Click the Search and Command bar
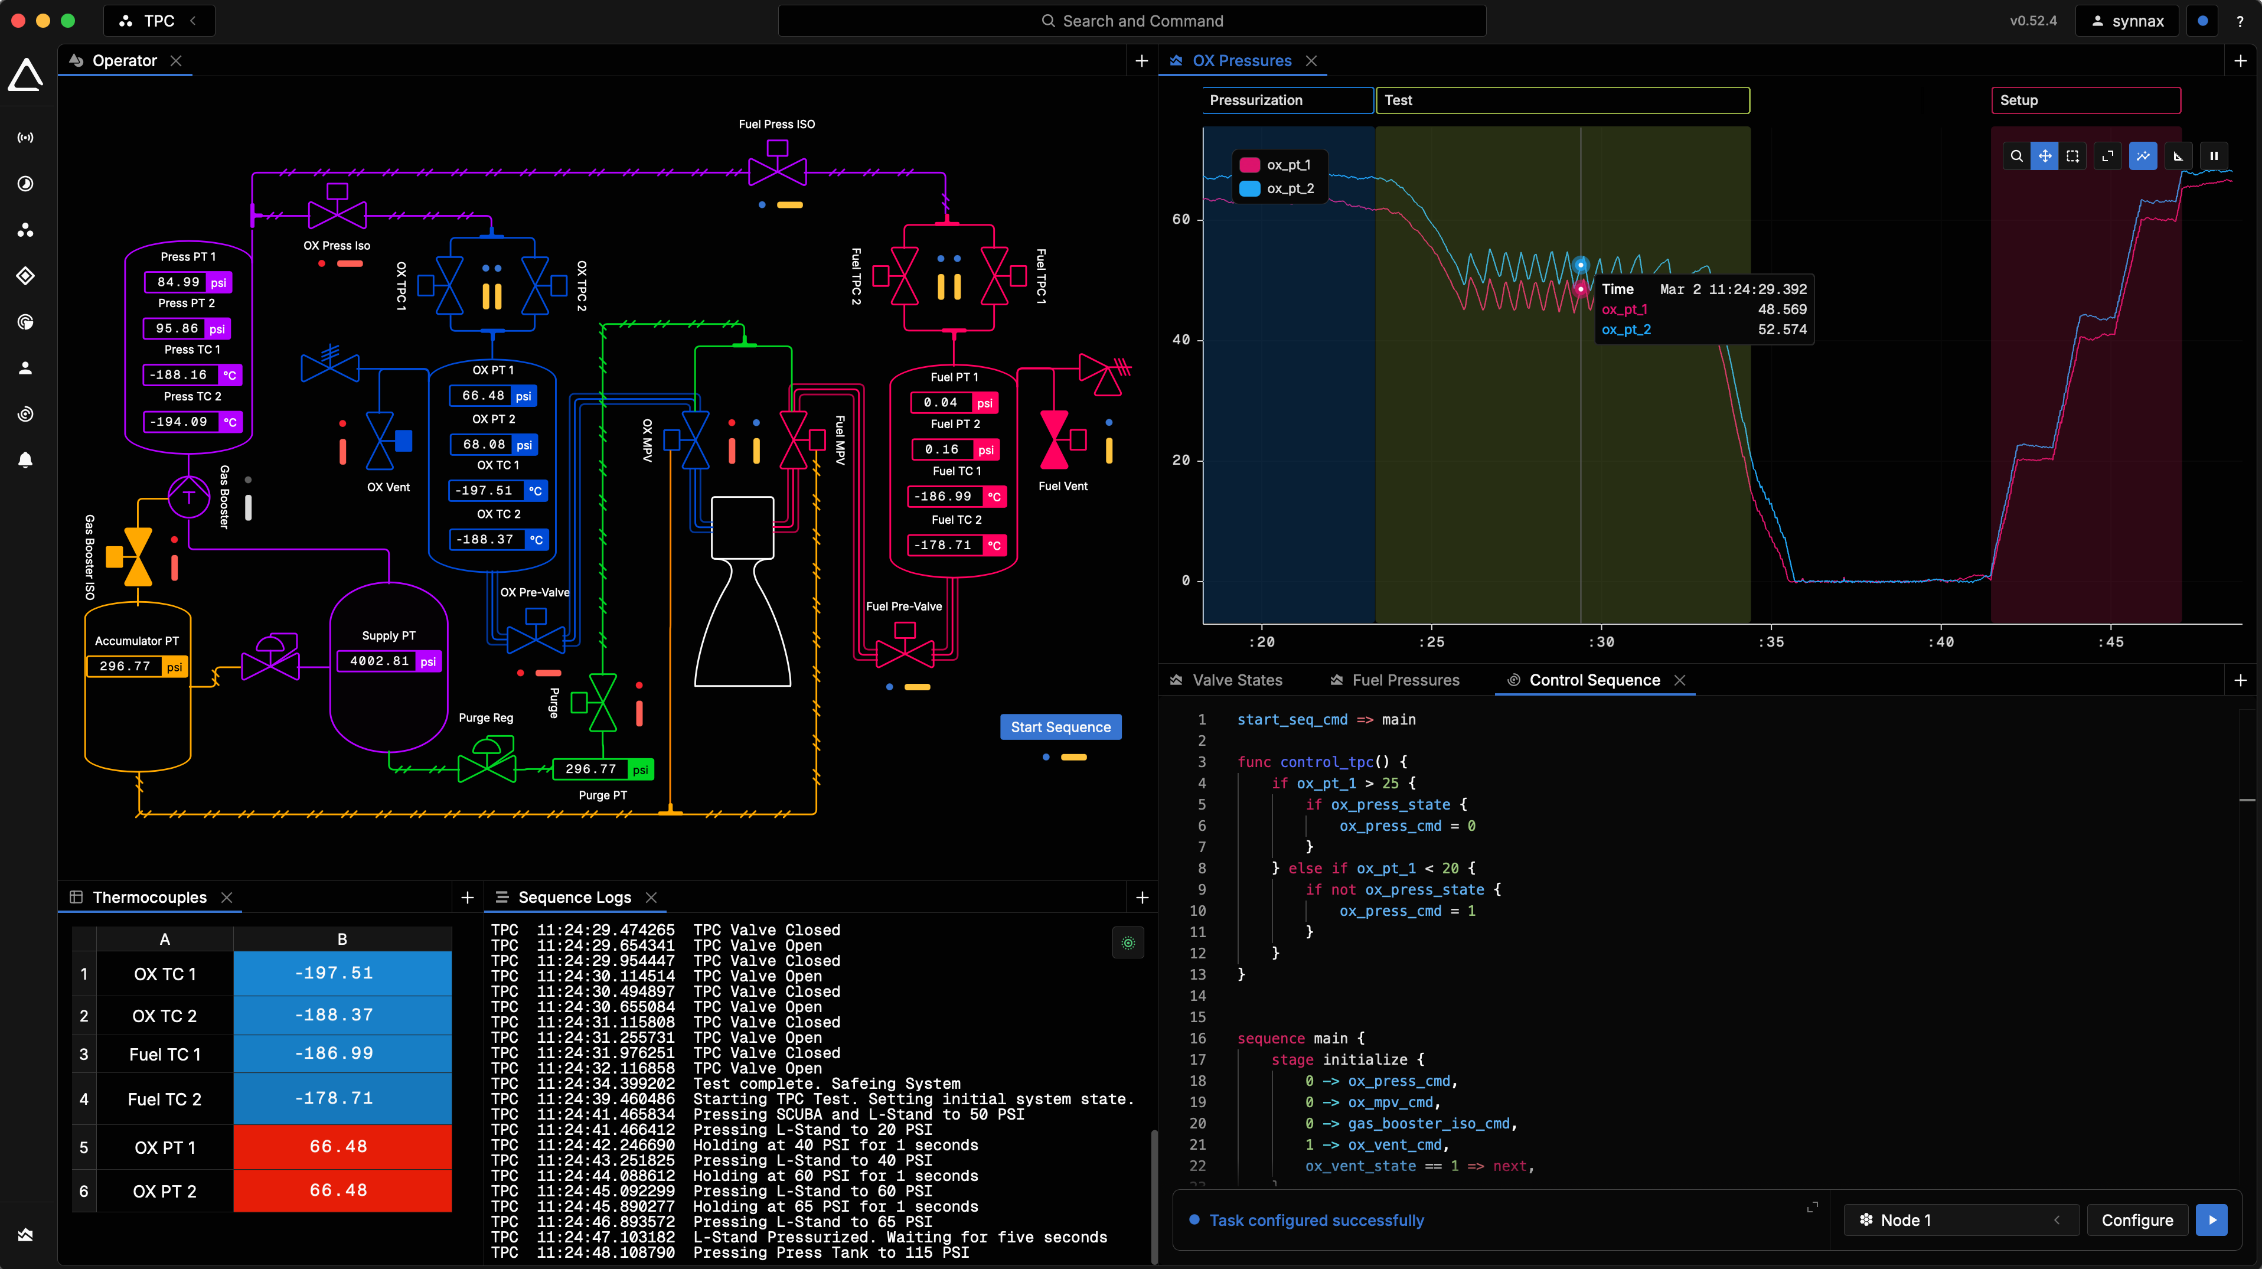Viewport: 2262px width, 1269px height. [1131, 20]
